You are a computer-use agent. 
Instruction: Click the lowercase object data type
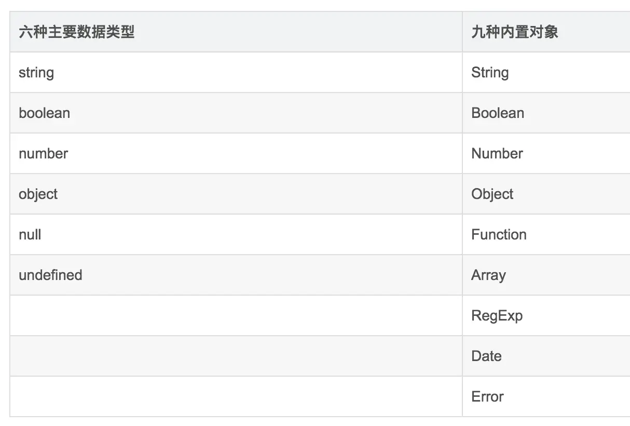(236, 194)
